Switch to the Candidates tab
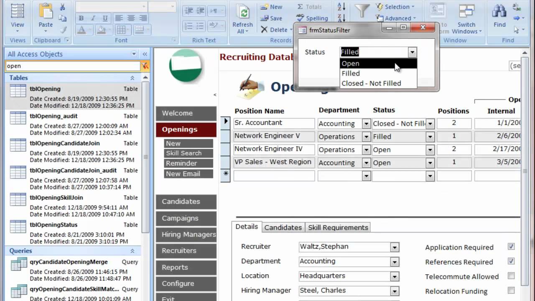535x301 pixels. pyautogui.click(x=283, y=227)
